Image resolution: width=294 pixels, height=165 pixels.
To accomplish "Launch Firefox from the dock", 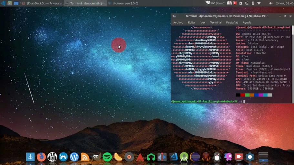I will coord(41,157).
